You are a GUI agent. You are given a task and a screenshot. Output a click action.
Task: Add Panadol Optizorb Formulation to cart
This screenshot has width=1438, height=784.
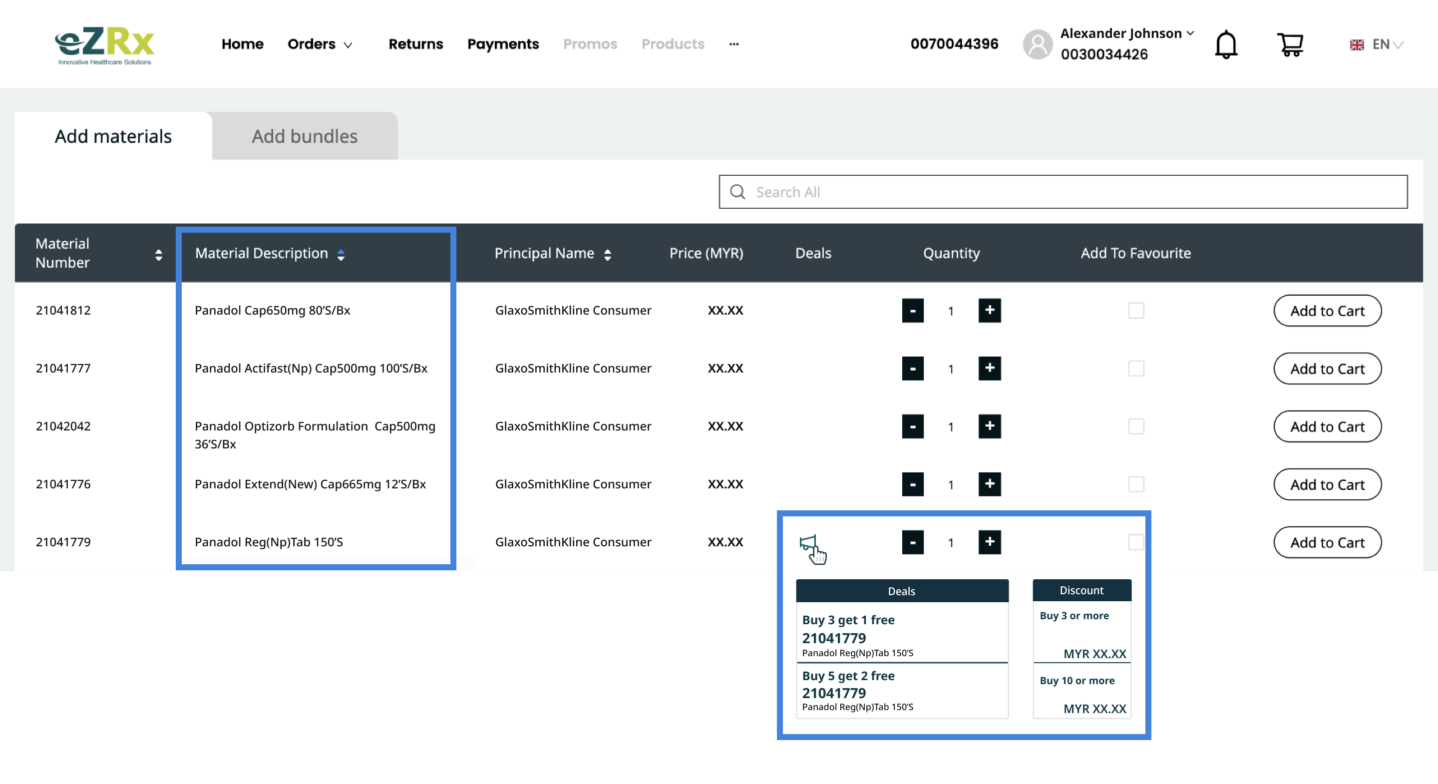click(1328, 427)
